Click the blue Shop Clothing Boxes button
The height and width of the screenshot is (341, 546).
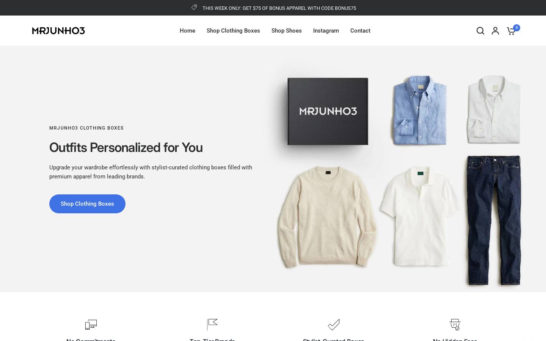pyautogui.click(x=87, y=204)
